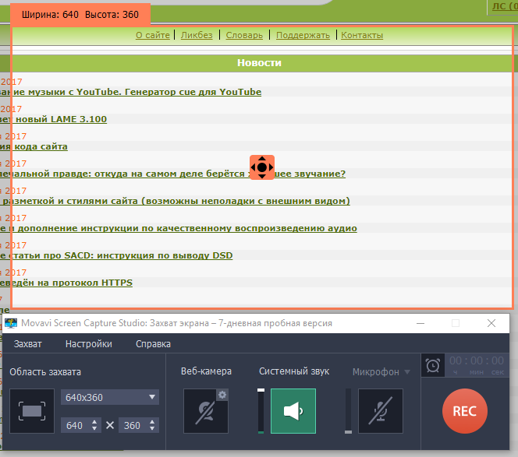
Task: Decrease capture width with down stepper
Action: click(94, 429)
